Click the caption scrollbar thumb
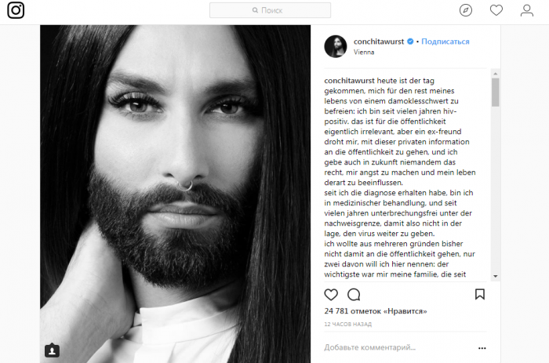Viewport: 549px width, 363px height. click(x=495, y=92)
